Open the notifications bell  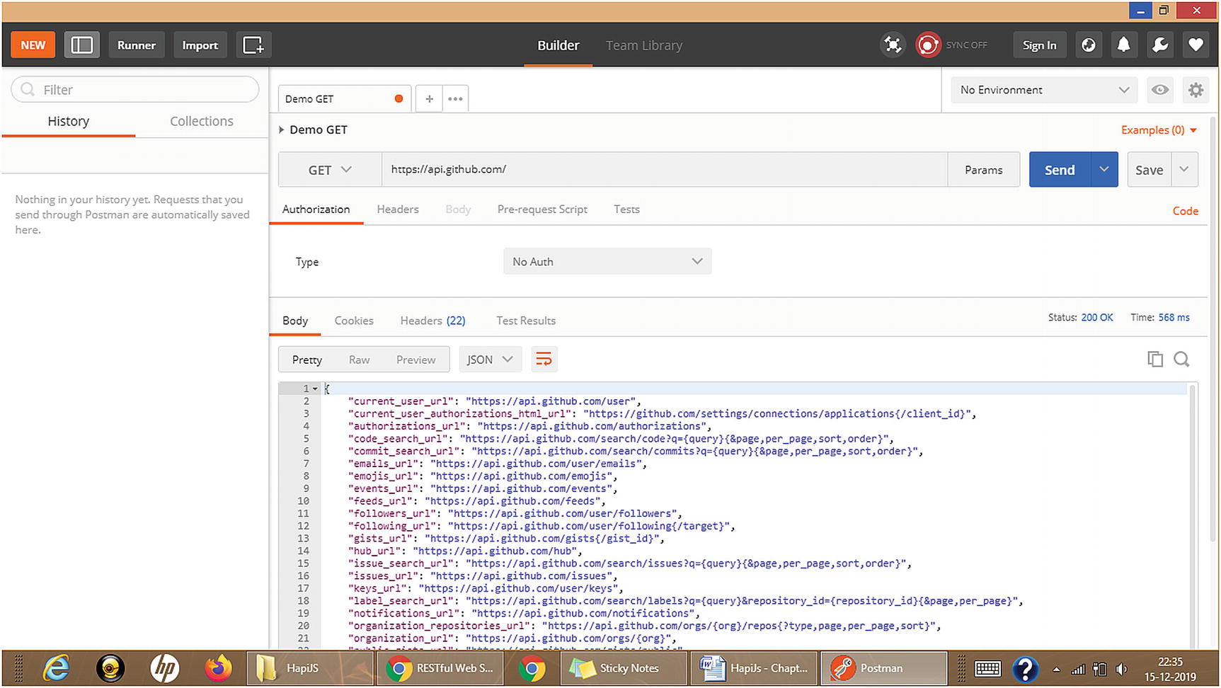[1123, 45]
